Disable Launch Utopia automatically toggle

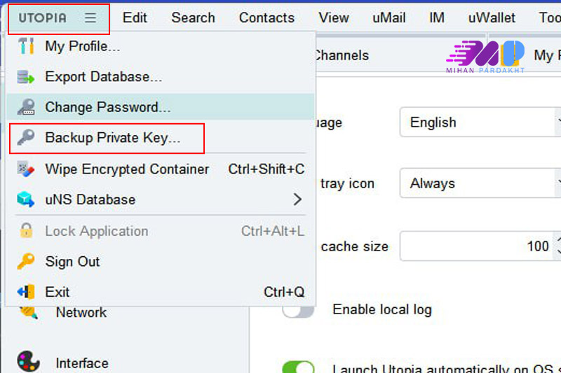point(298,368)
